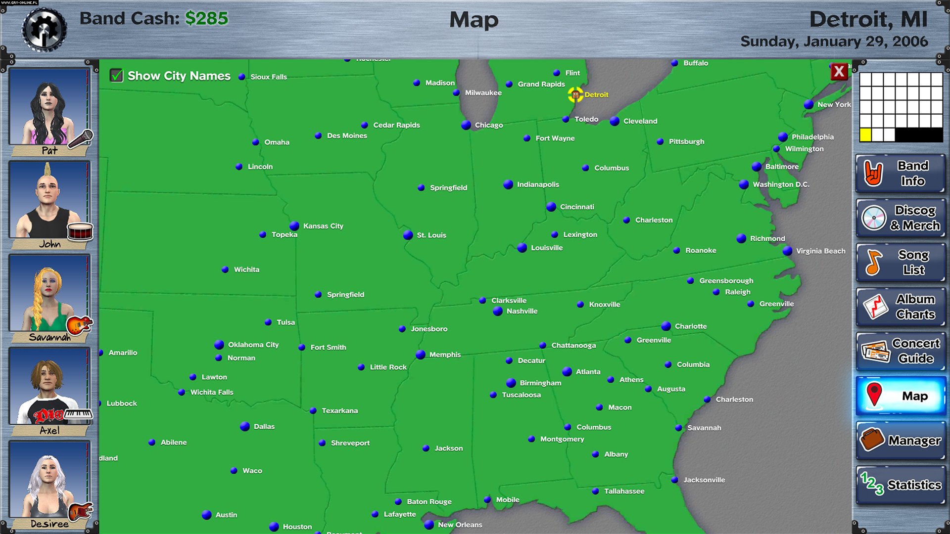The width and height of the screenshot is (950, 534).
Task: Select the Map view
Action: [x=900, y=396]
